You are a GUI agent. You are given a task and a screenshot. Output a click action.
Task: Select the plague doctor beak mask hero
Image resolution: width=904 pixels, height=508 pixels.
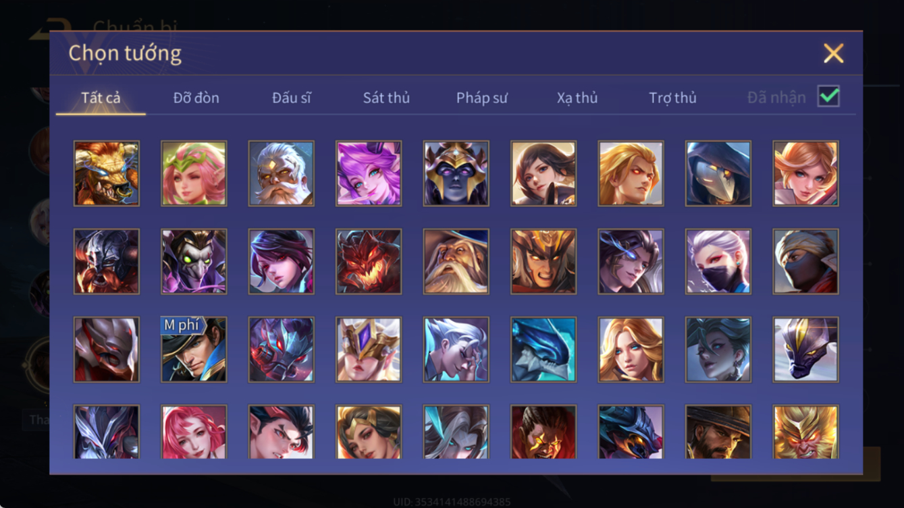[718, 173]
